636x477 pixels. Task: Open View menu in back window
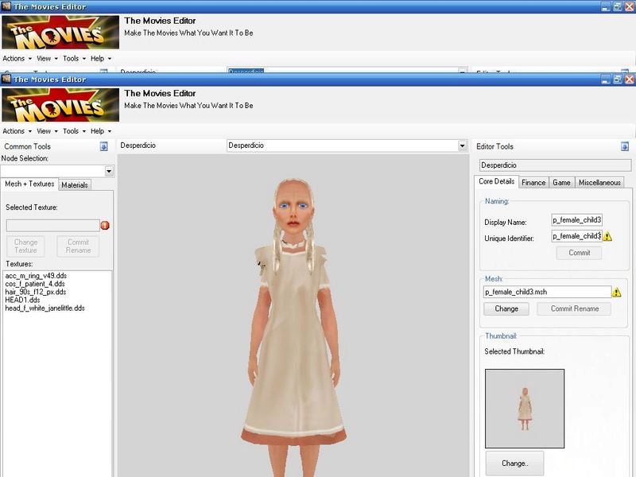coord(47,58)
